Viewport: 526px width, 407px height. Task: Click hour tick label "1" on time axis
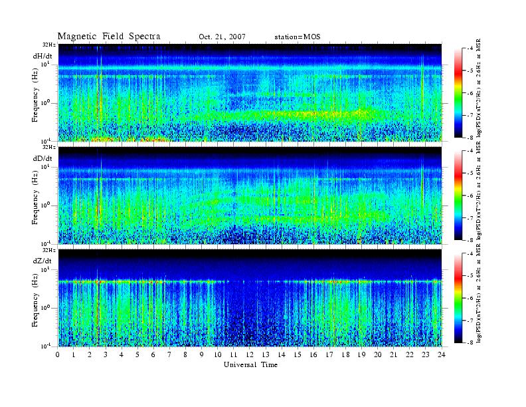tap(74, 354)
